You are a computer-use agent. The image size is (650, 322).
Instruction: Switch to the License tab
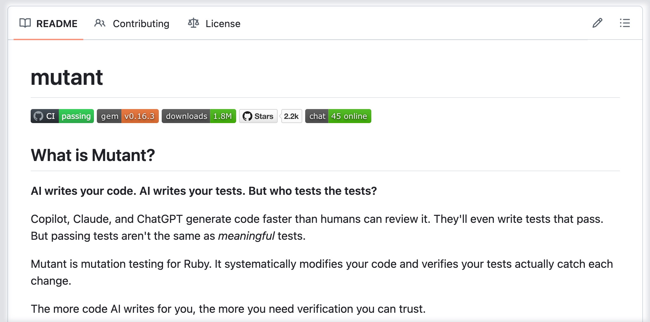point(214,24)
